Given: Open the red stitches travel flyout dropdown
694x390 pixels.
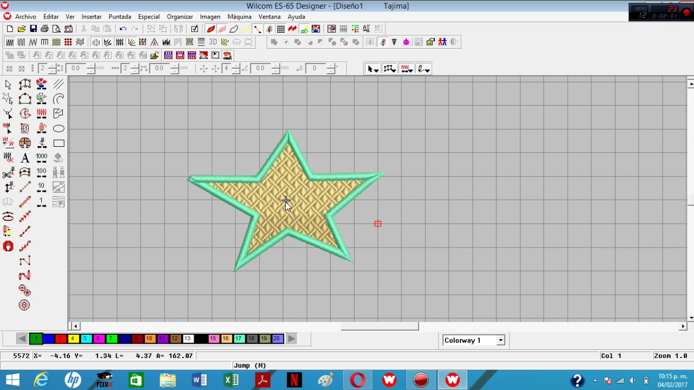Looking at the screenshot, I should [407, 69].
